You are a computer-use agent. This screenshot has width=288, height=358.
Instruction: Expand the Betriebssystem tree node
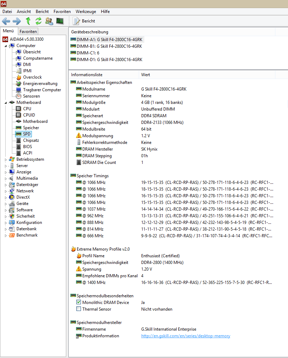[x=6, y=160]
